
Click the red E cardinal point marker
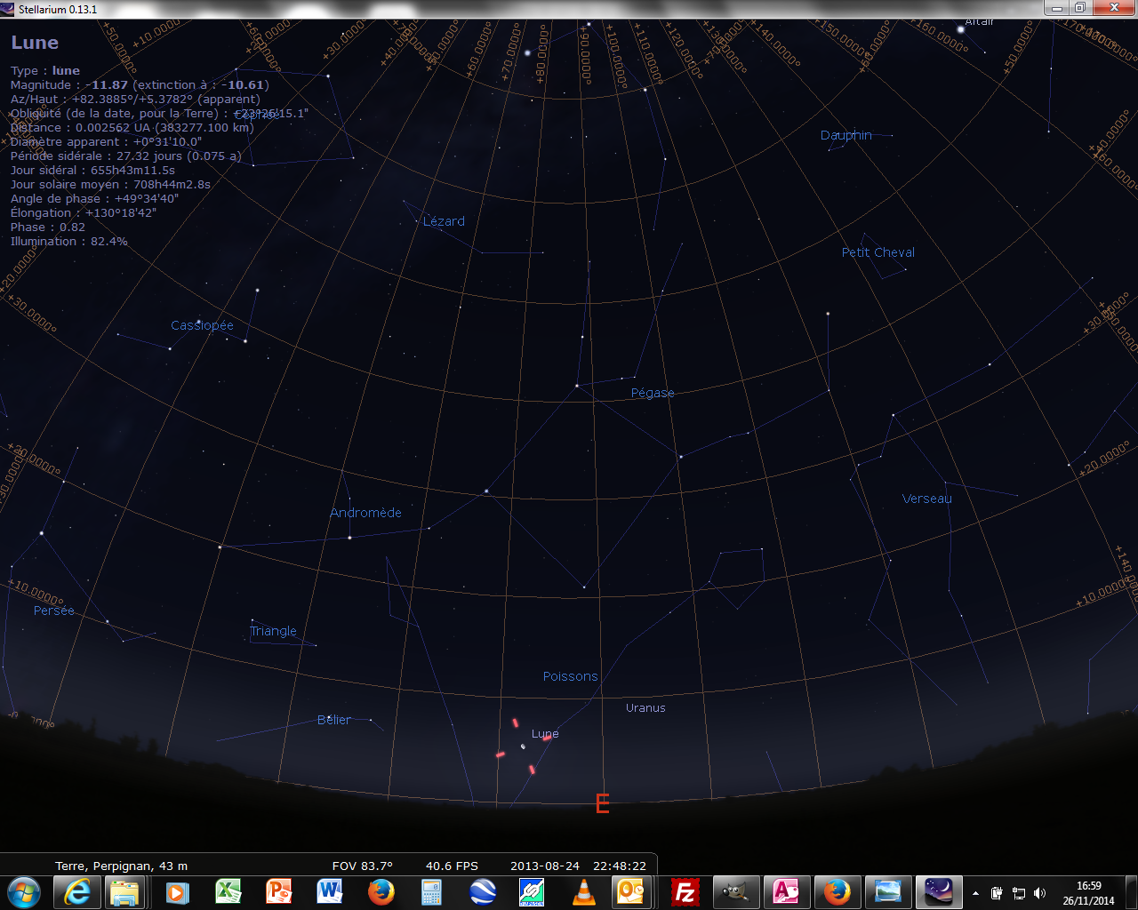602,805
